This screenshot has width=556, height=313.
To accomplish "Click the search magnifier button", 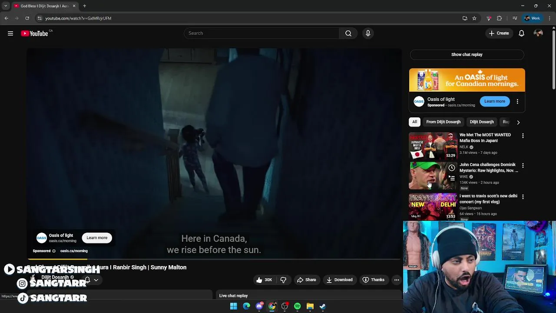I will [x=348, y=33].
